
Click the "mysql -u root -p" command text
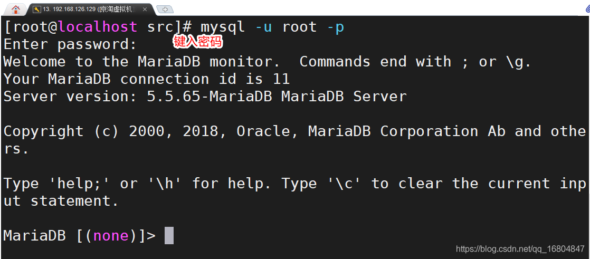click(272, 27)
